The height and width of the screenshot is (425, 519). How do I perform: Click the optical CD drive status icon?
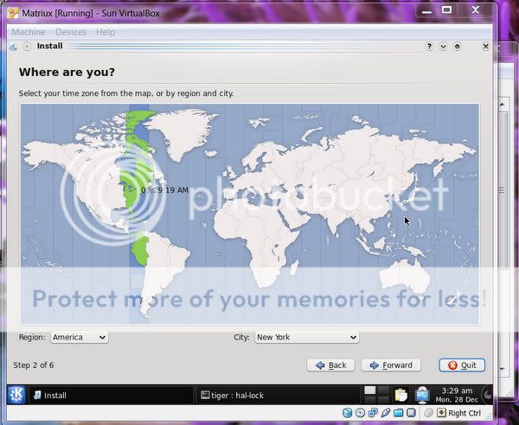(x=360, y=413)
